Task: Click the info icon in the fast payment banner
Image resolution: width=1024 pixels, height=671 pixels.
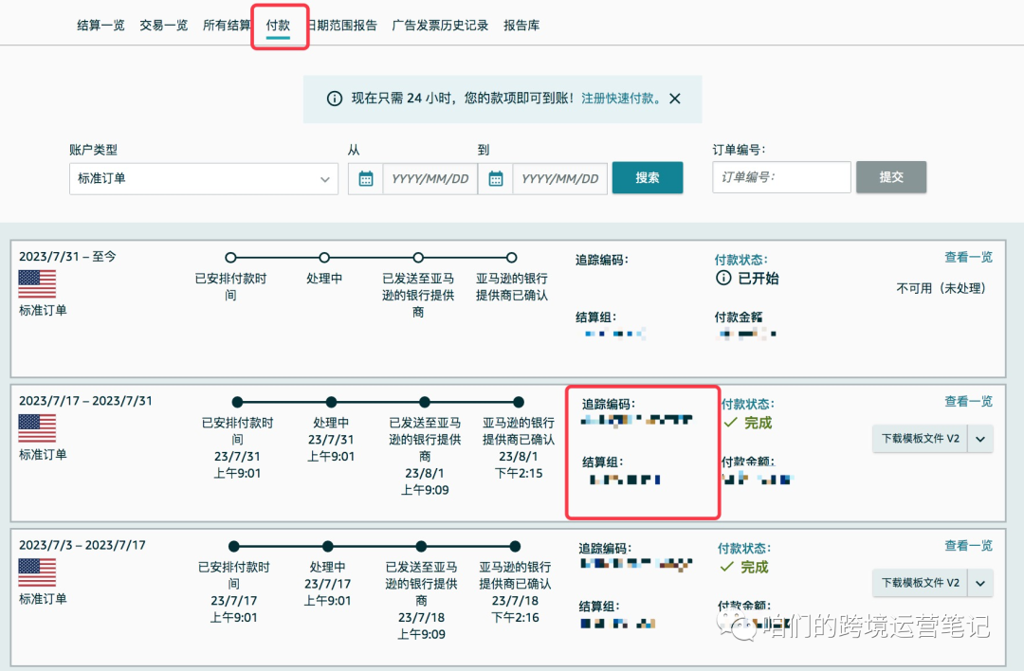Action: tap(334, 98)
